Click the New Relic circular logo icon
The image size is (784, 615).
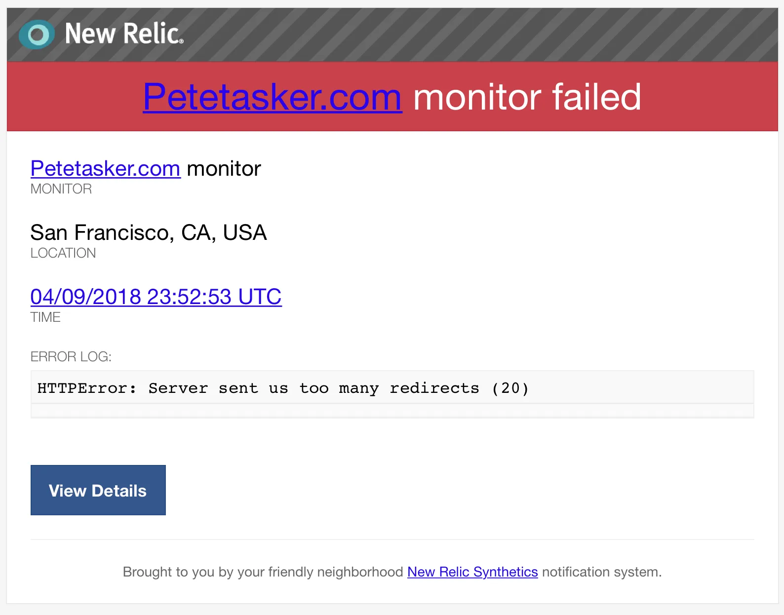point(37,35)
